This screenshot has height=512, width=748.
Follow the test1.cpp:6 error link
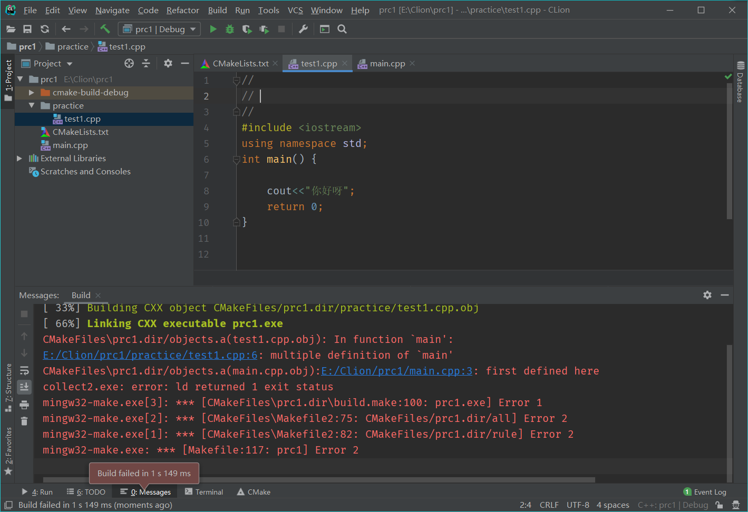(150, 355)
